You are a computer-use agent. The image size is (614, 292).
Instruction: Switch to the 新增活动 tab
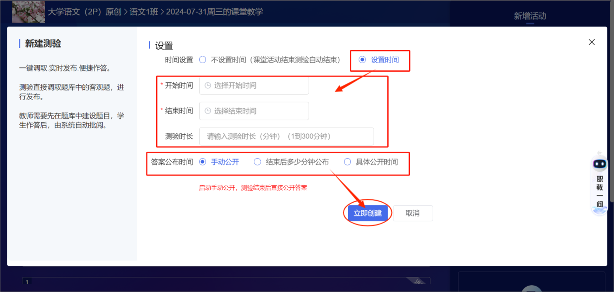[530, 16]
